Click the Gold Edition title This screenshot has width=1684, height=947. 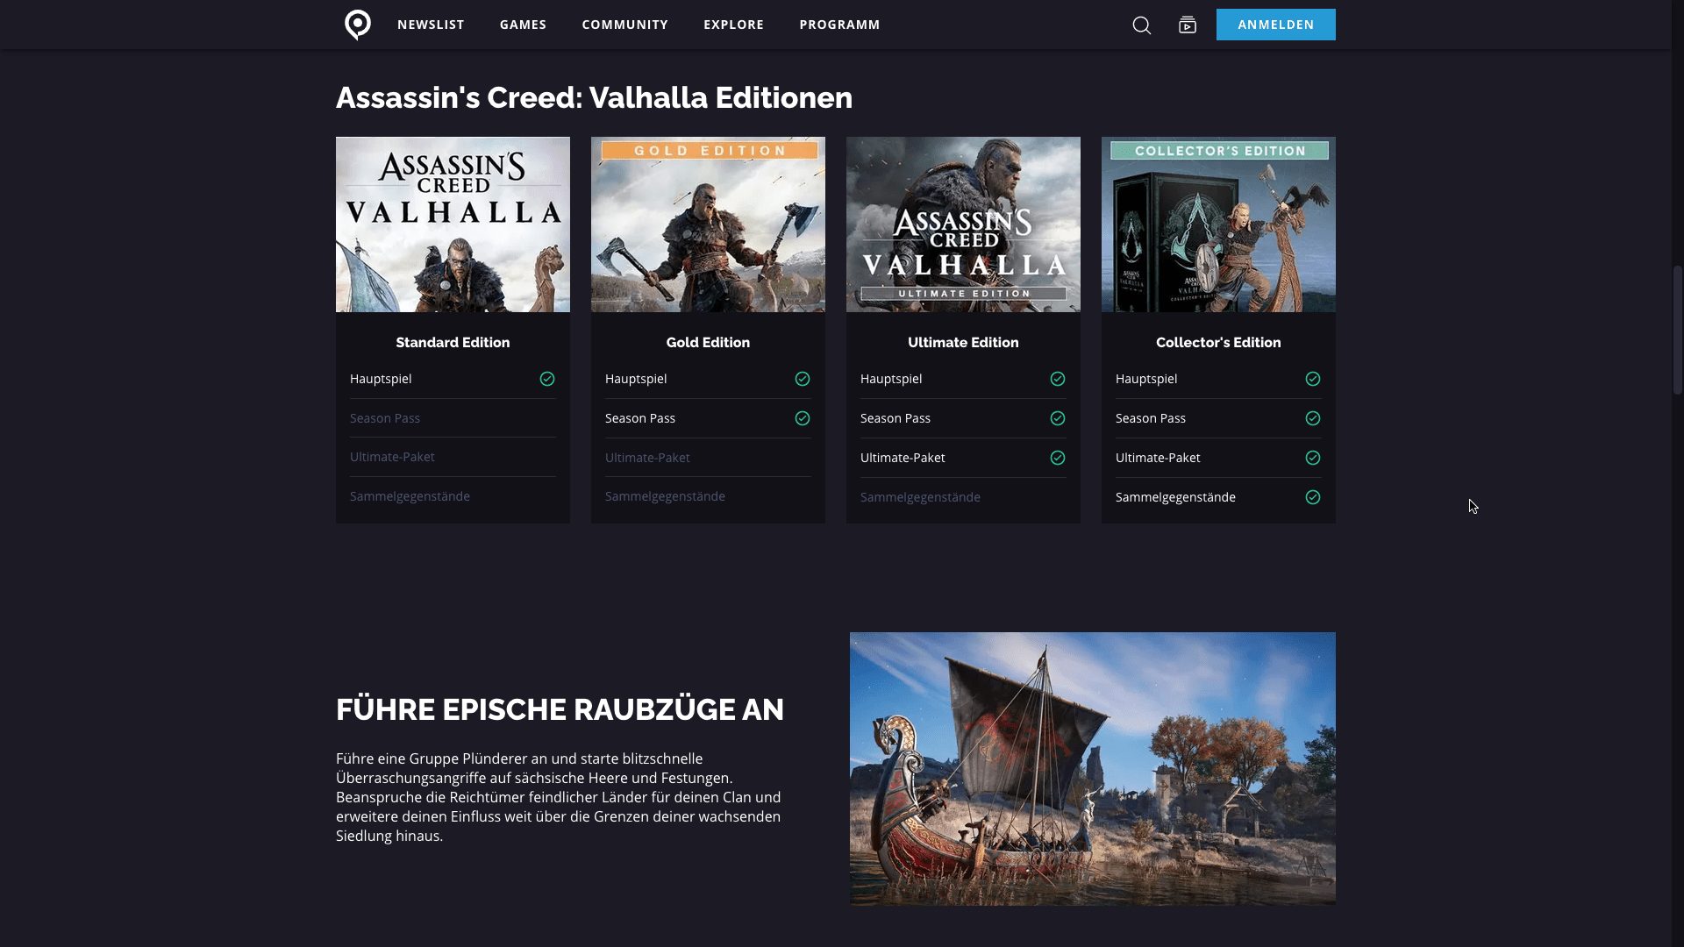(708, 342)
